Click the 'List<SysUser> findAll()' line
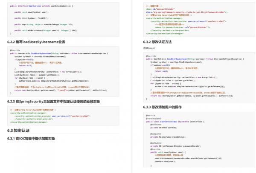 point(29,19)
